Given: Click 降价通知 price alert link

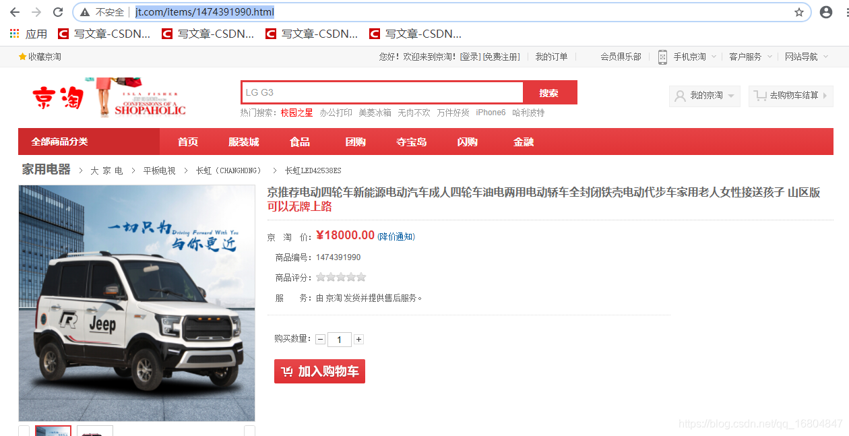Looking at the screenshot, I should 396,237.
